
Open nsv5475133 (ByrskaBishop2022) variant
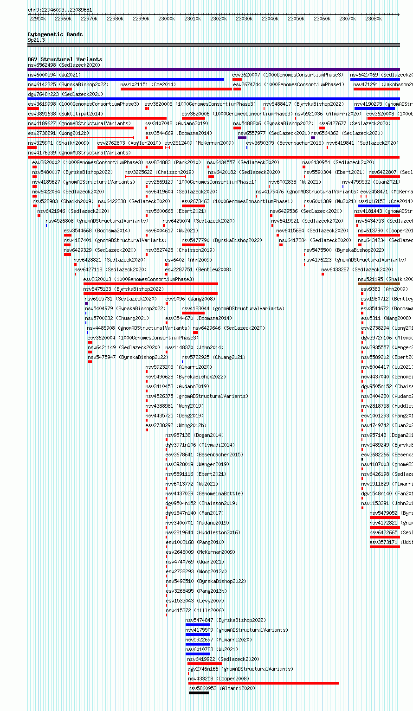point(123,289)
